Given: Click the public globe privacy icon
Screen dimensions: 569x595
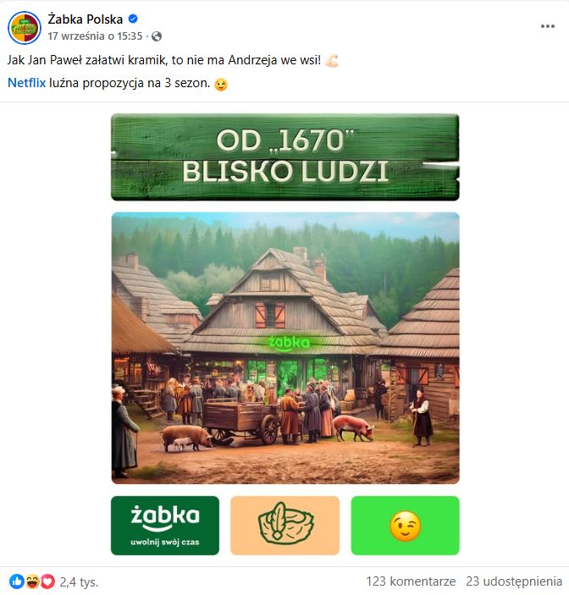Looking at the screenshot, I should [157, 36].
